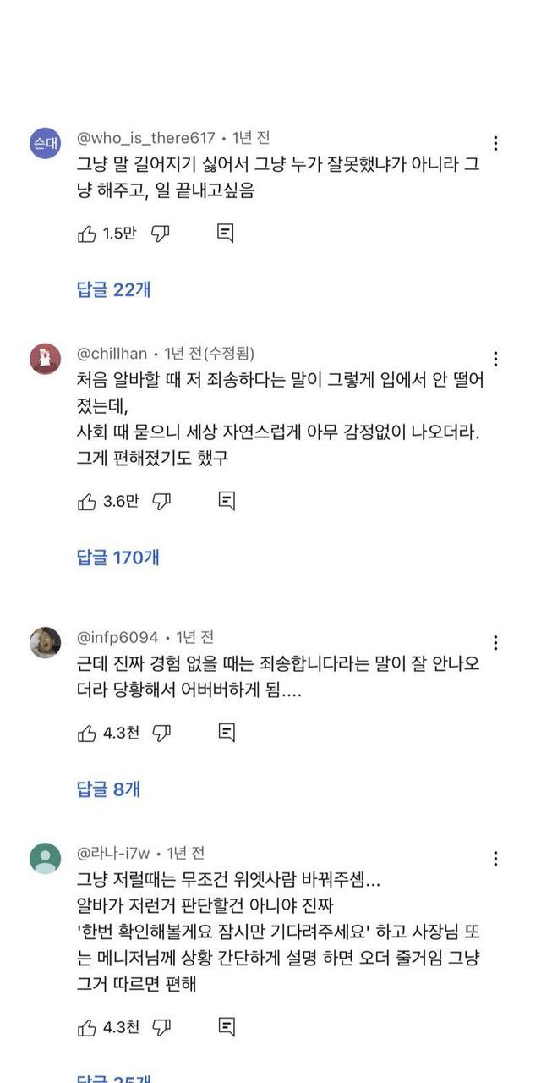
Task: Reply to @infp6094's comment
Action: pos(226,733)
